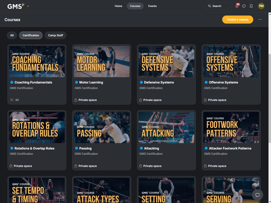Open the Footwork Patterns course thumbnail

231,127
